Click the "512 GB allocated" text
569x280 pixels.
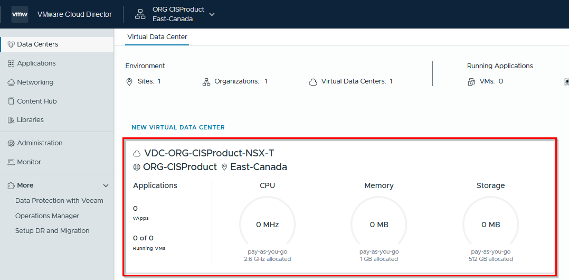coord(491,259)
